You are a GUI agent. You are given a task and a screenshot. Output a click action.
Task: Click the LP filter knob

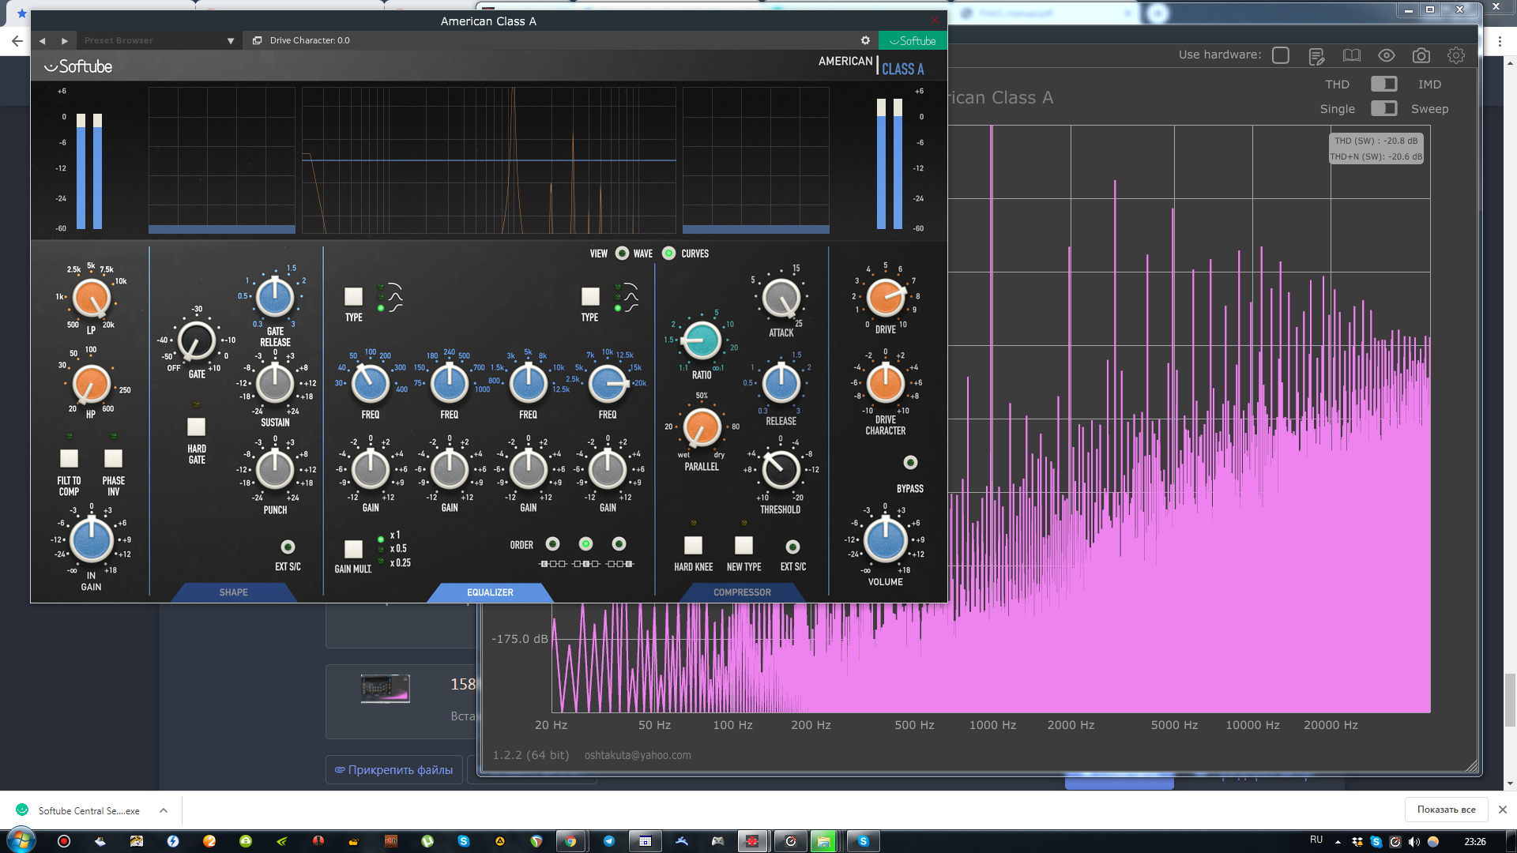click(91, 299)
